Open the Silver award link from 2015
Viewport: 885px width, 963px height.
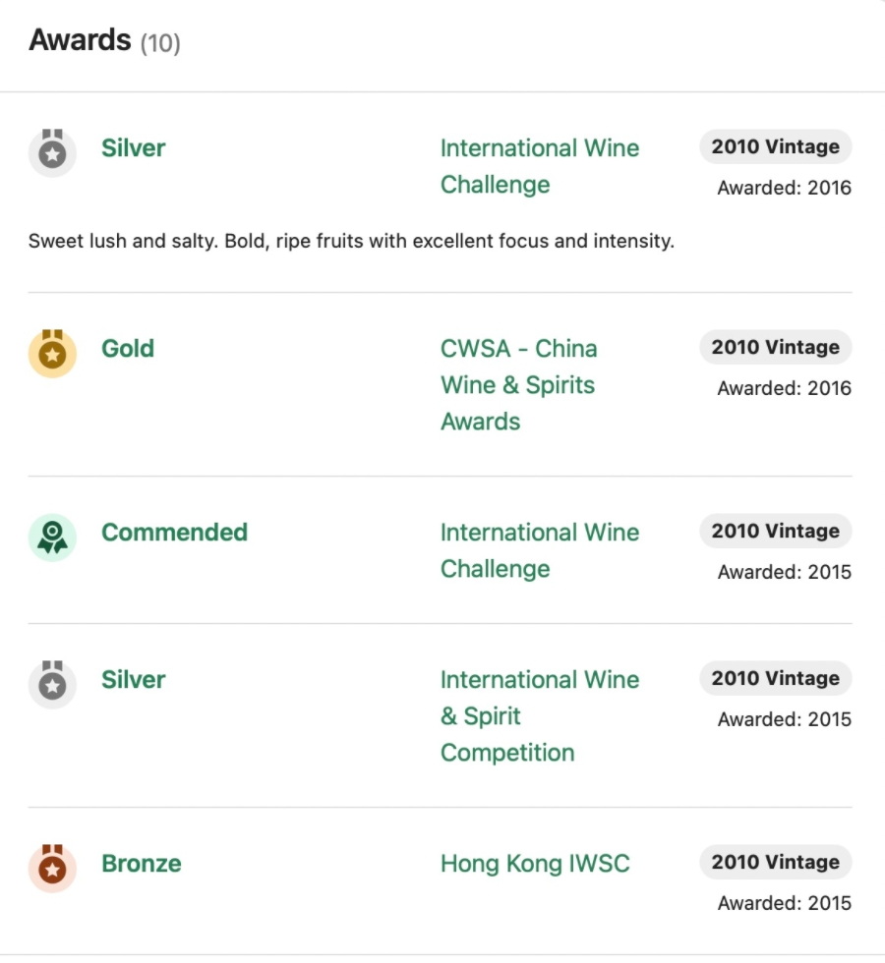pos(133,680)
